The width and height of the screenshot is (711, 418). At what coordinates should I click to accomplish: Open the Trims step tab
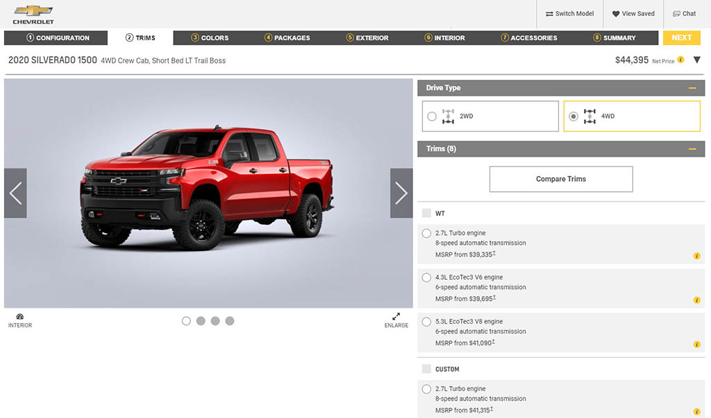click(x=140, y=38)
